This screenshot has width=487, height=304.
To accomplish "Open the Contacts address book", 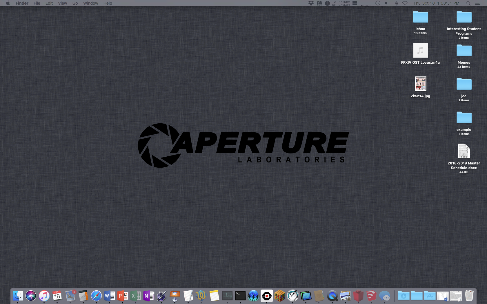I will click(319, 296).
